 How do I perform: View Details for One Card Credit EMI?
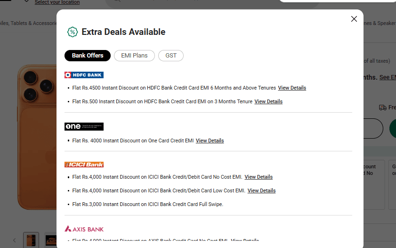[x=210, y=141]
